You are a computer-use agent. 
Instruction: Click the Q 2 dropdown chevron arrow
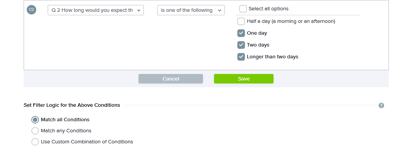pyautogui.click(x=138, y=10)
